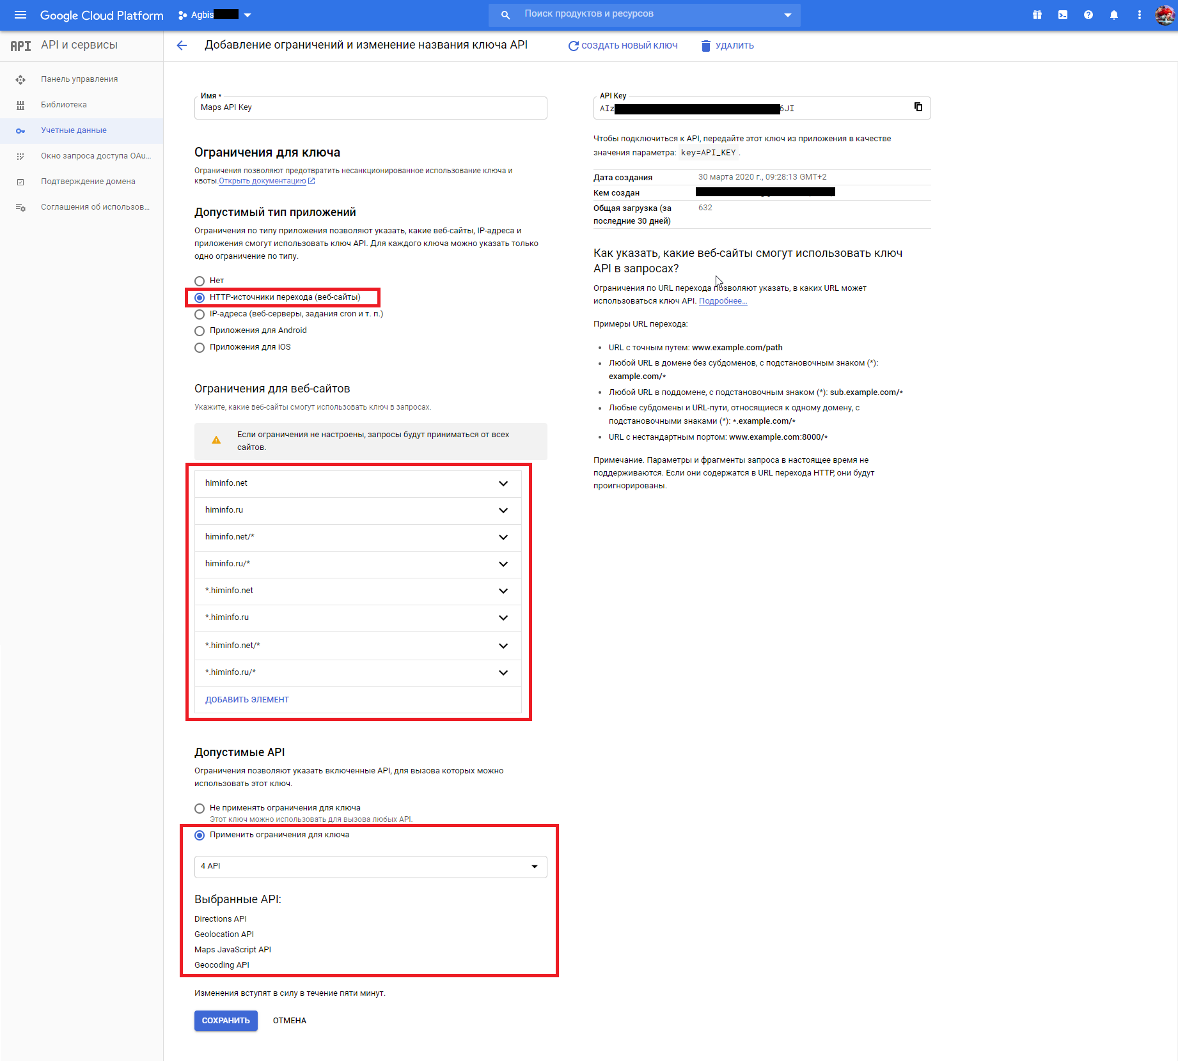Open the '4 API' selection dropdown

point(371,866)
